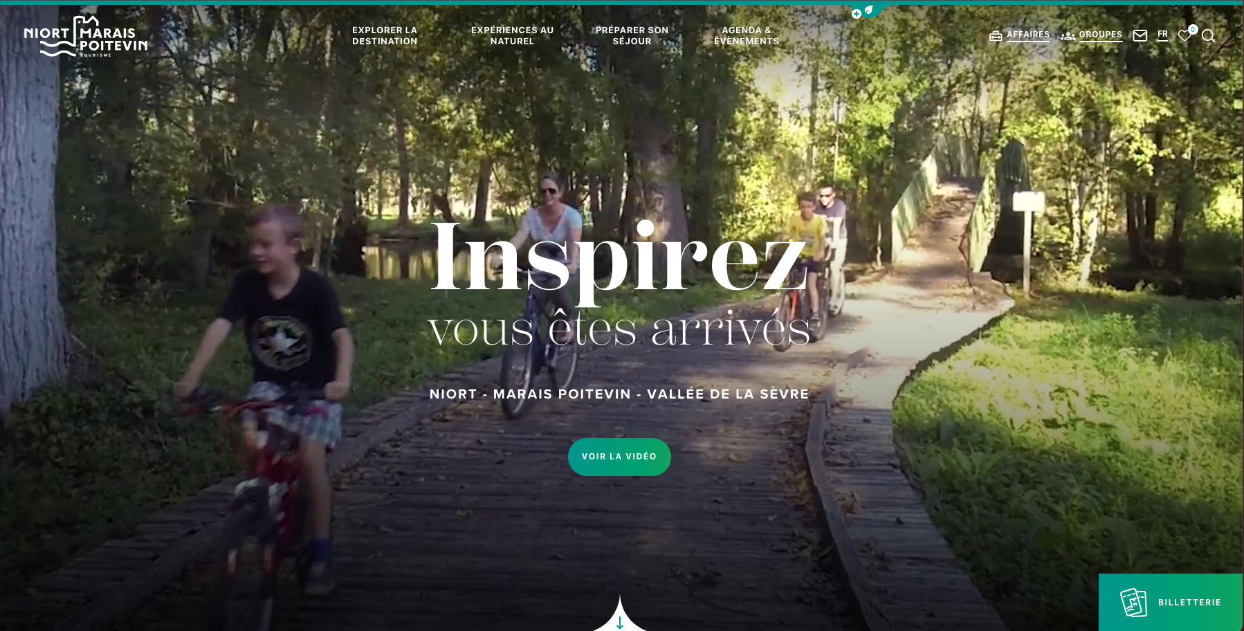Click the Billetterie ticket icon
This screenshot has width=1244, height=631.
click(x=1133, y=603)
